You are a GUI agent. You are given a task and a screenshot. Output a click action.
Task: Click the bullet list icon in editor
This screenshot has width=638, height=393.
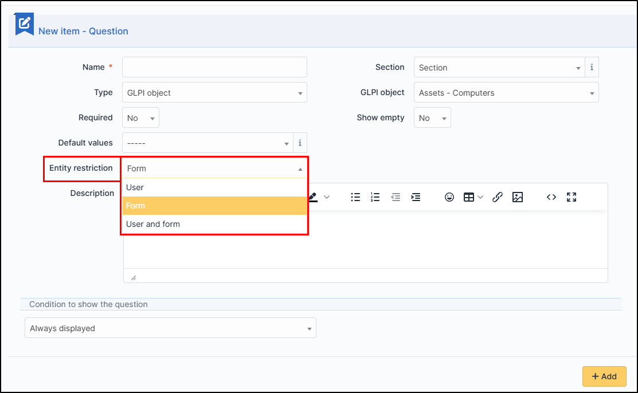(355, 197)
